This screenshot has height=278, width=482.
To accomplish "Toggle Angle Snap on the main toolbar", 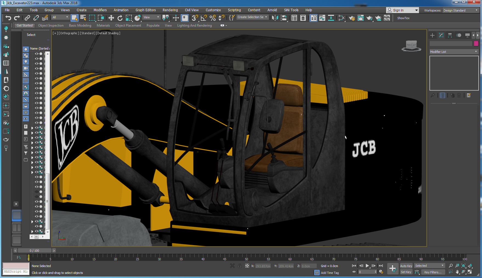I will [x=203, y=18].
